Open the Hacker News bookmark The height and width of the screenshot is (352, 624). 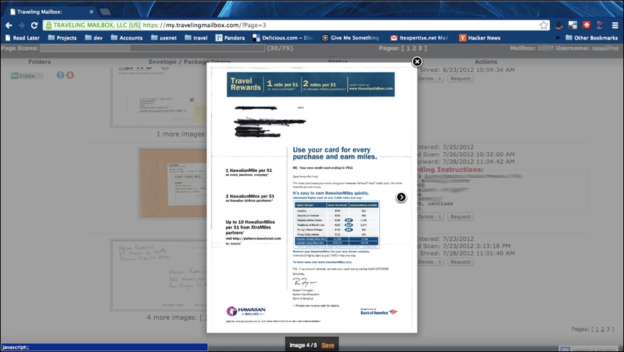[480, 38]
